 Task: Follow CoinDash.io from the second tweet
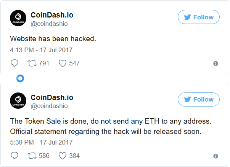(199, 99)
